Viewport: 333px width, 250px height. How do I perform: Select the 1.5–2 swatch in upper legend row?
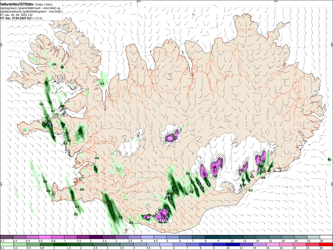(x=83, y=237)
